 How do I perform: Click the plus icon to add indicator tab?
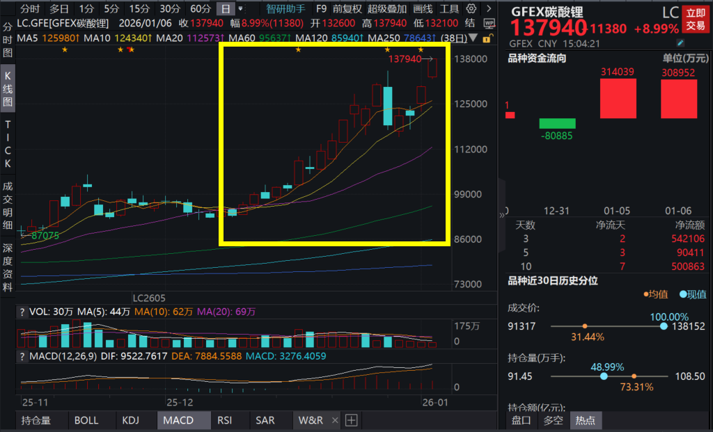point(351,420)
